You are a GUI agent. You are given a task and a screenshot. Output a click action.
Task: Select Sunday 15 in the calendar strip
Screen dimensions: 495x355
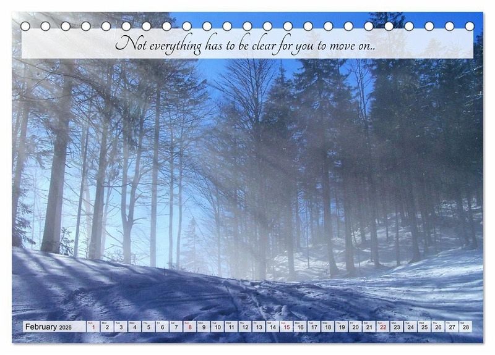pos(286,327)
